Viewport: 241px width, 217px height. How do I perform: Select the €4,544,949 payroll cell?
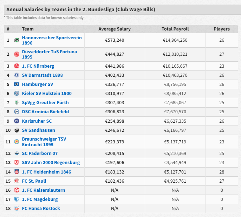tap(175, 162)
